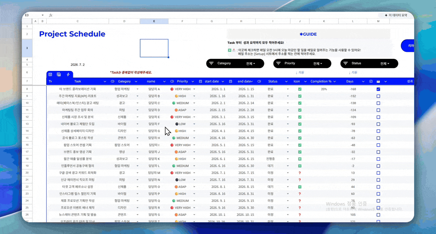Select row 20 header

(27, 173)
